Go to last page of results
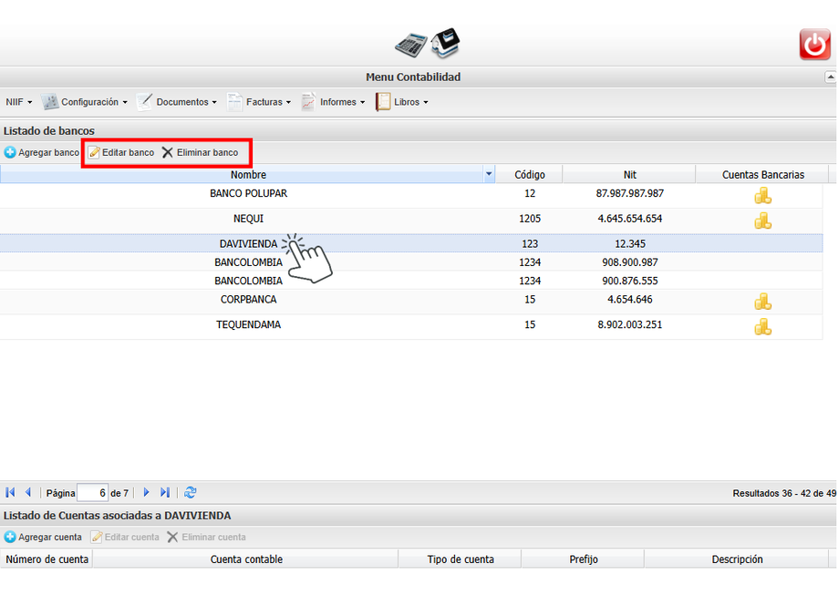This screenshot has height=595, width=839. [165, 492]
